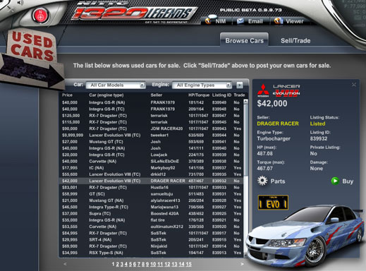Click the listings scrollbar up arrow
The height and width of the screenshot is (271, 366).
coord(245,102)
